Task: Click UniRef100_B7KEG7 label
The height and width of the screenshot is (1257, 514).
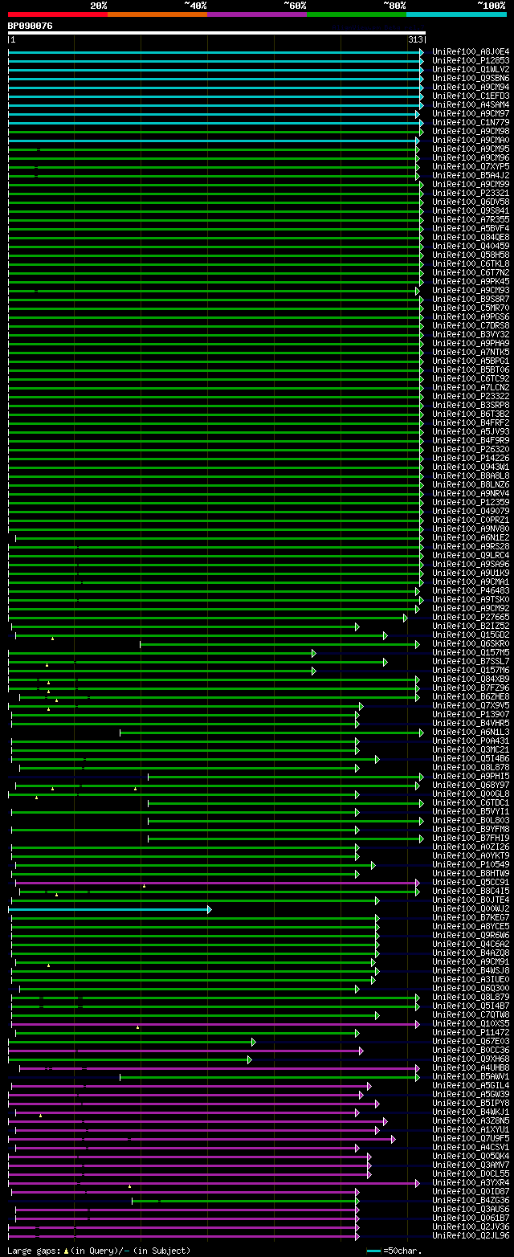Action: (x=471, y=918)
